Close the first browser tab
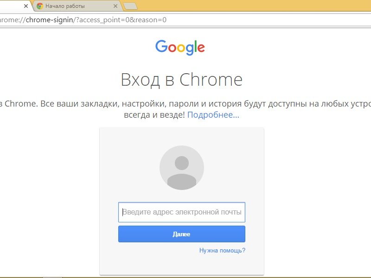Viewport: 371px width, 278px height. (26, 6)
